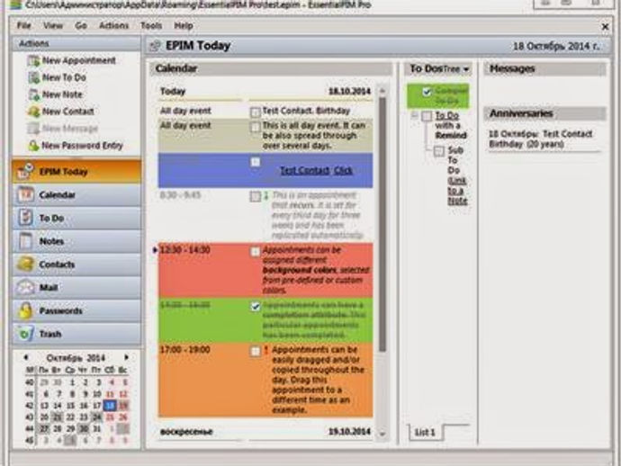This screenshot has height=466, width=621.
Task: Open the Notes module icon
Action: (x=25, y=241)
